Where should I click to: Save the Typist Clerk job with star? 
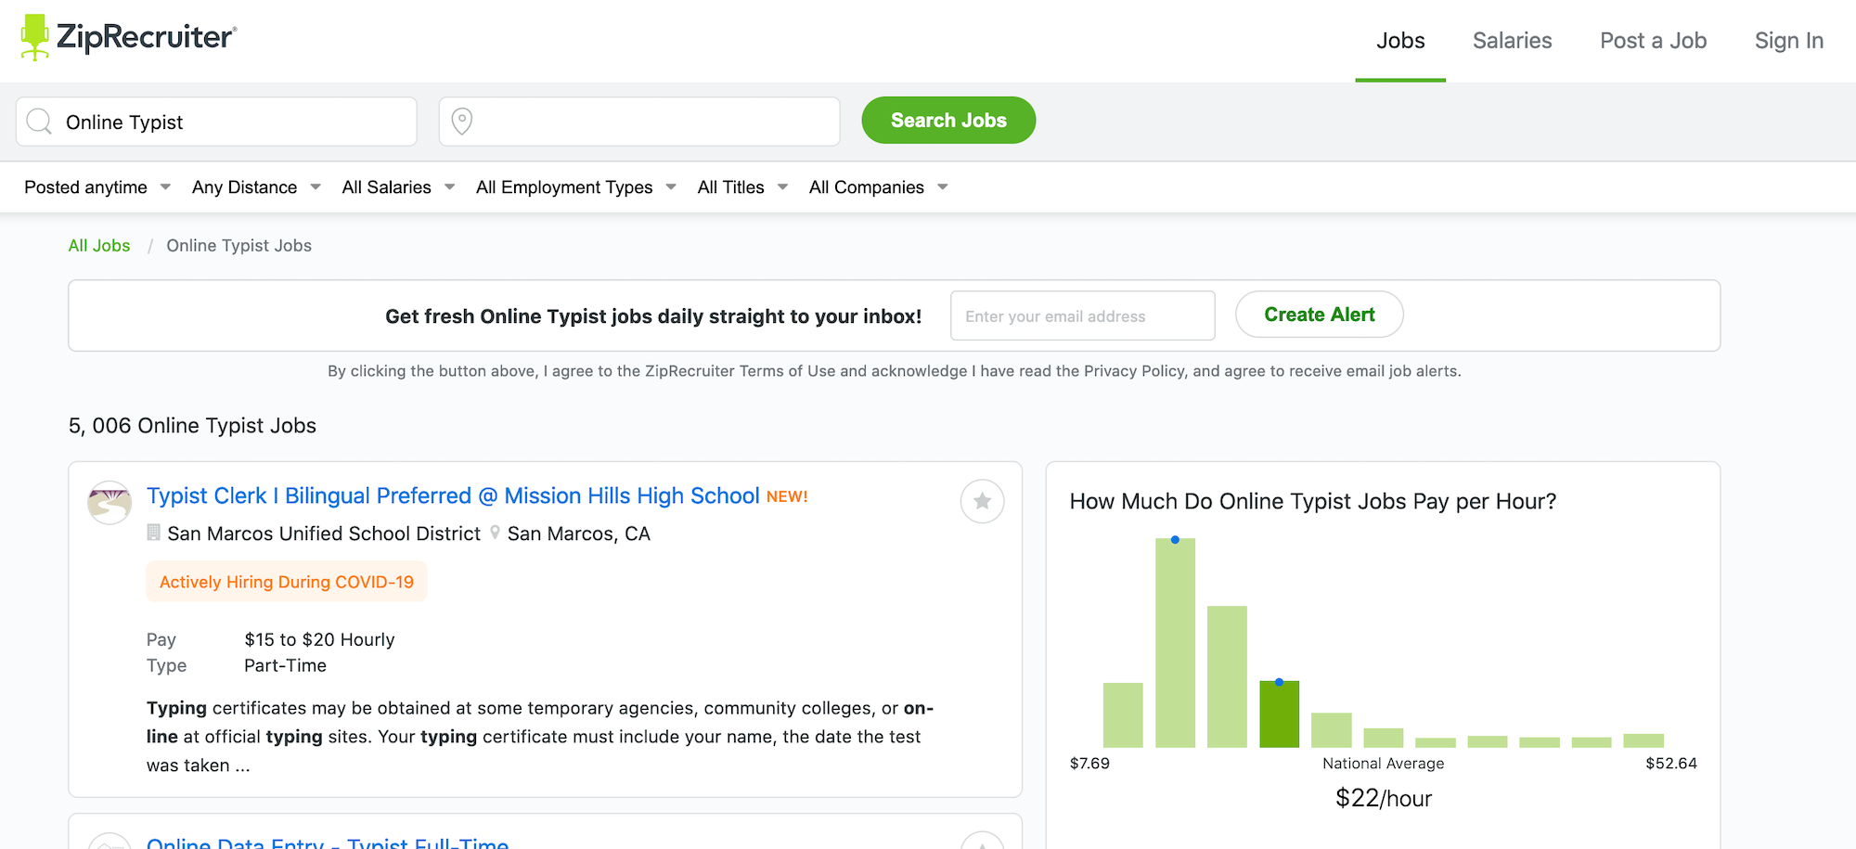point(982,501)
